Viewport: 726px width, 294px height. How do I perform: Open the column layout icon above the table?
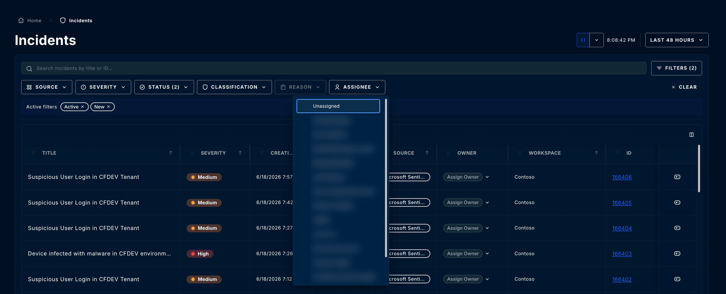pos(692,135)
